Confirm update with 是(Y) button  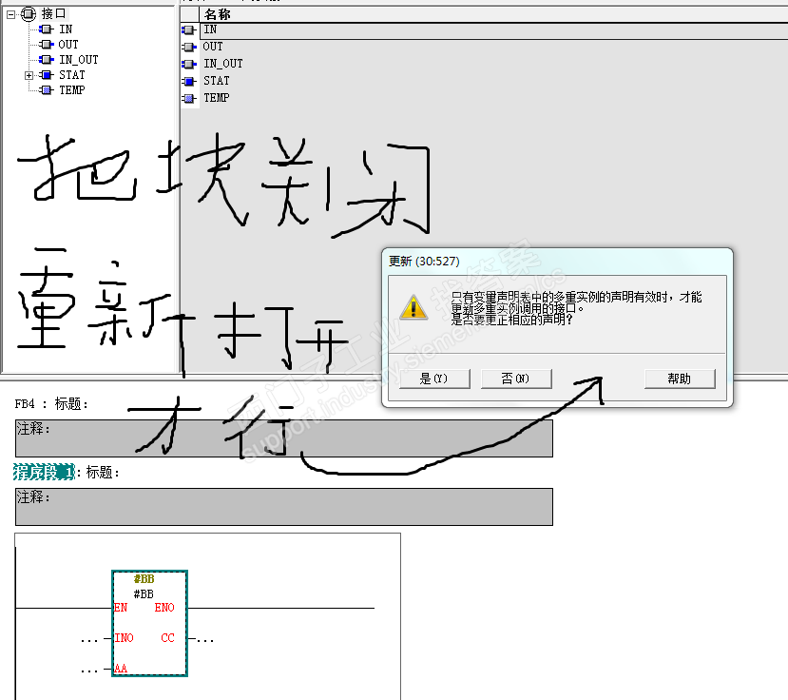(434, 379)
